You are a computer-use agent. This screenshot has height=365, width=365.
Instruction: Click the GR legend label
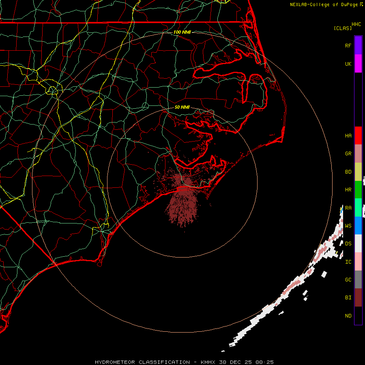[348, 154]
